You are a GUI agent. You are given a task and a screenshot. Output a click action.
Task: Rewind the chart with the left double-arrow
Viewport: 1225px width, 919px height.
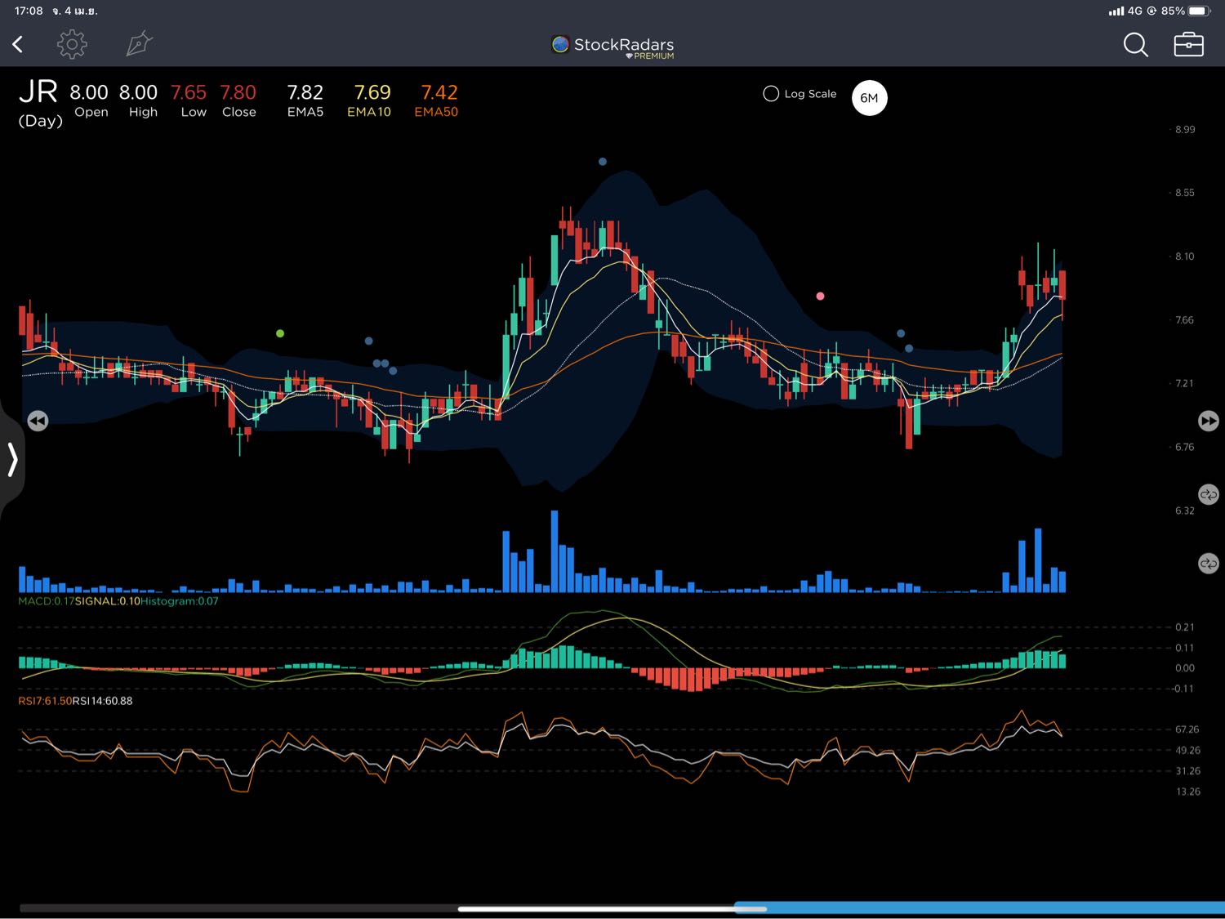[x=38, y=421]
